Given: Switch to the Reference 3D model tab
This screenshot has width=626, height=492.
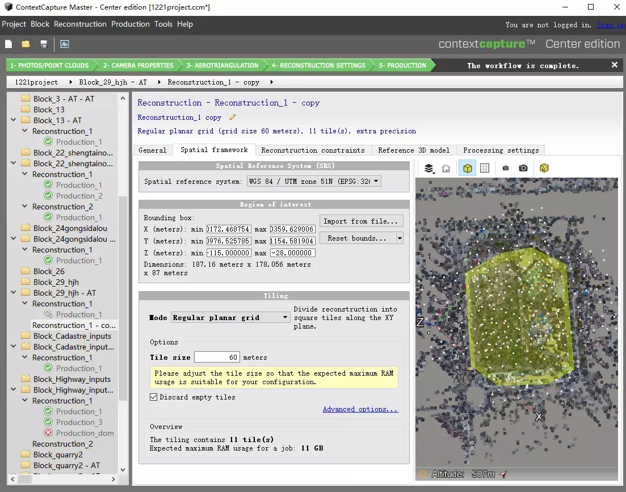Looking at the screenshot, I should coord(414,150).
